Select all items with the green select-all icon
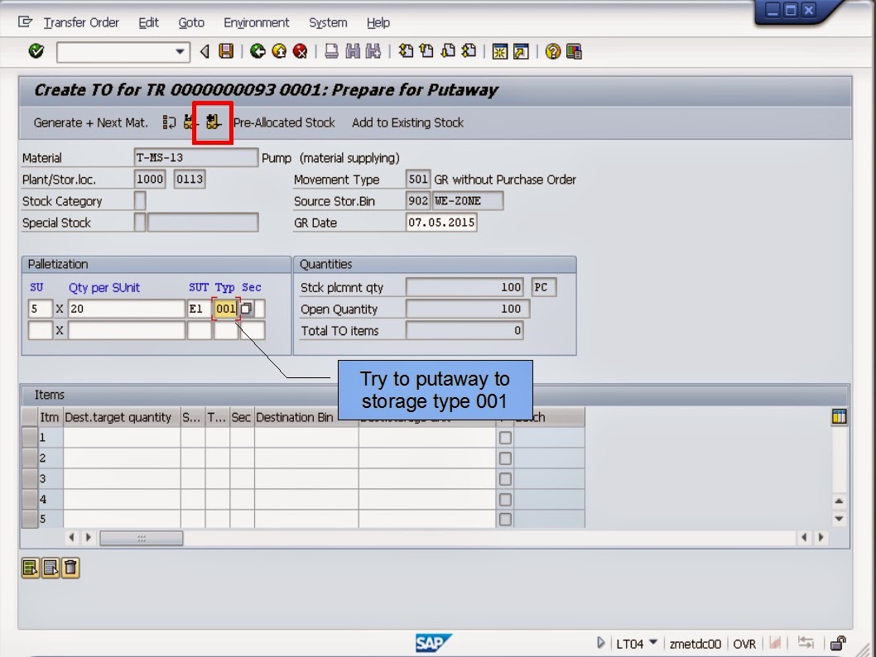This screenshot has height=657, width=876. pos(31,568)
